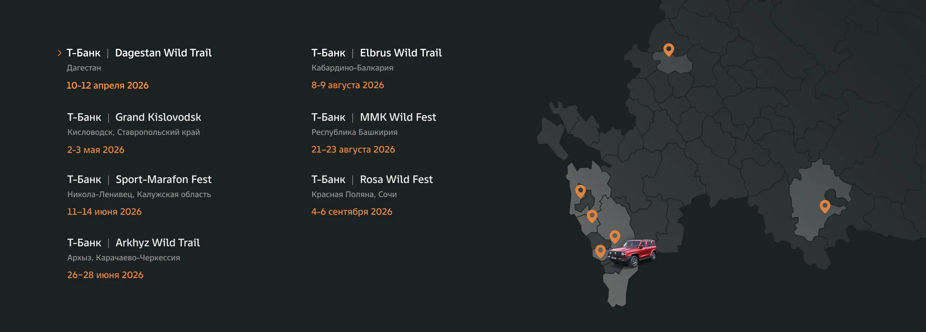The width and height of the screenshot is (926, 332).
Task: Open the Grand Kislovodsk event title
Action: click(158, 118)
